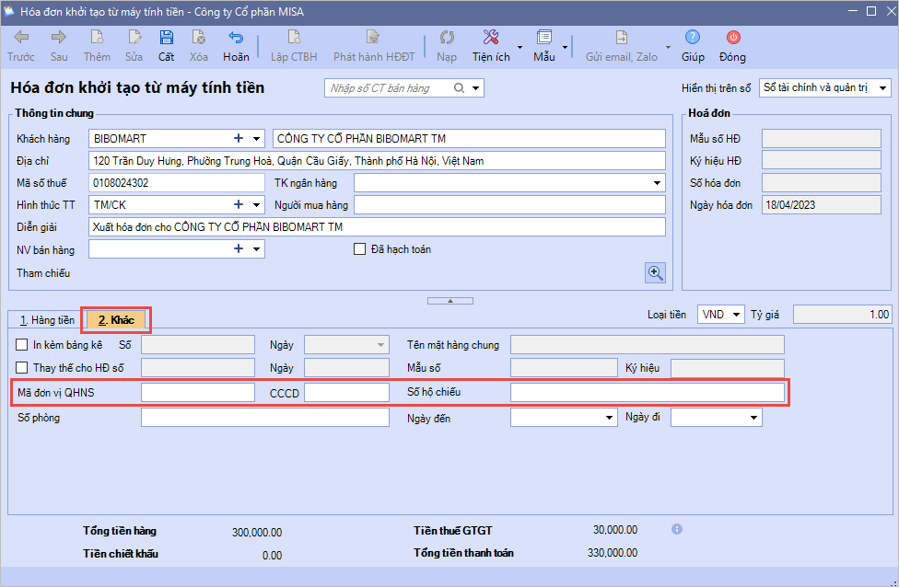Open the TK ngân hàng dropdown
Viewport: 899px width, 587px height.
pos(656,183)
